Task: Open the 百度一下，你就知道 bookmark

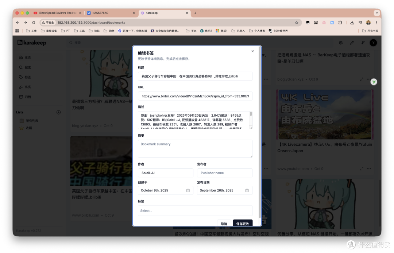Action: [x=132, y=31]
